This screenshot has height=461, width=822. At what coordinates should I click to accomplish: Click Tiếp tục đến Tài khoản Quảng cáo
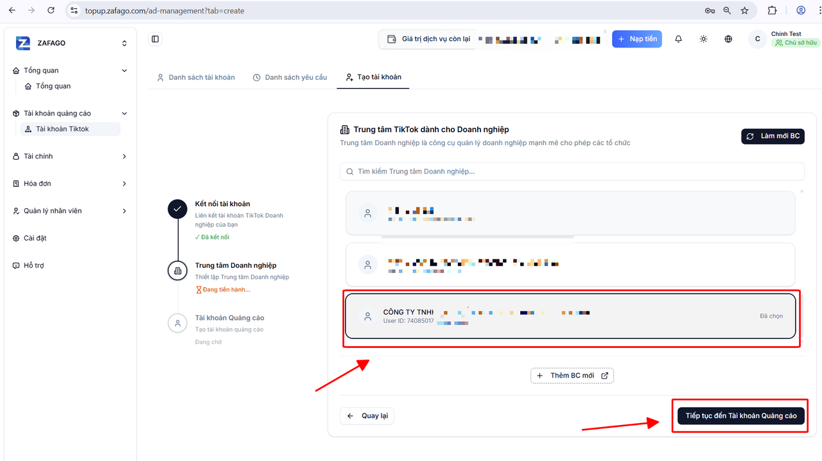pos(741,416)
